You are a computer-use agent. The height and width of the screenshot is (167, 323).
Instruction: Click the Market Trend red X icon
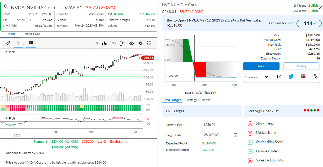(x=250, y=133)
